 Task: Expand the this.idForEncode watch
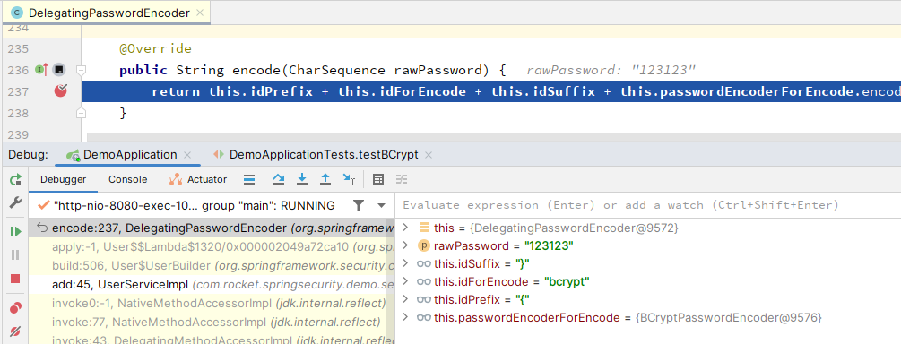(x=406, y=281)
